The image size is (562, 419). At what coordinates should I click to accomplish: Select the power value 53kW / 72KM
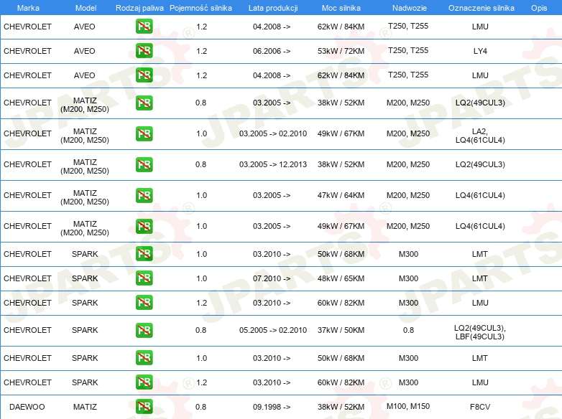click(341, 51)
